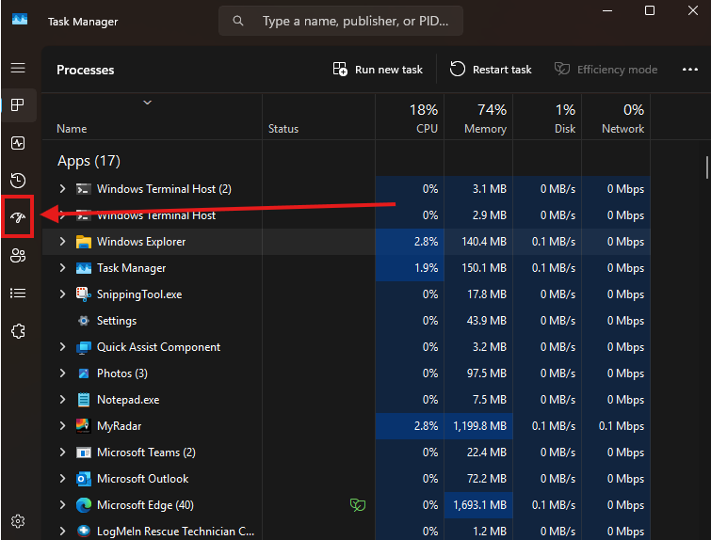Click the Task Manager title bar app icon

[x=20, y=20]
